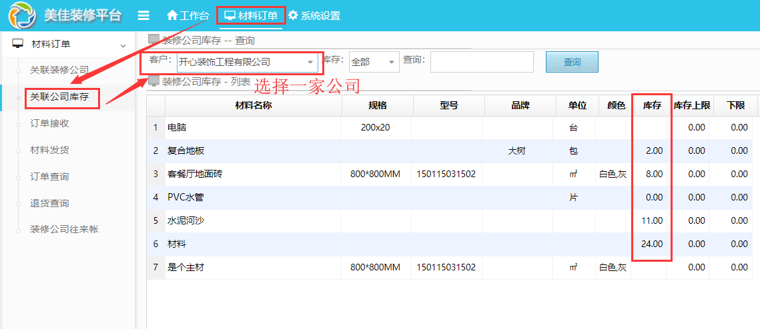Collapse the 材料订单 sidebar chevron

[122, 45]
